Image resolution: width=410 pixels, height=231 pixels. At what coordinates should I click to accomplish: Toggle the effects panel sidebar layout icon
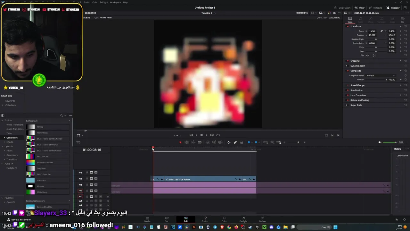pos(3,116)
